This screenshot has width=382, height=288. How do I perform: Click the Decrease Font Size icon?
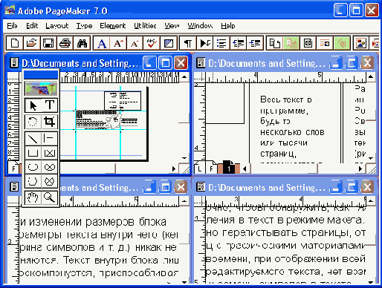click(135, 43)
